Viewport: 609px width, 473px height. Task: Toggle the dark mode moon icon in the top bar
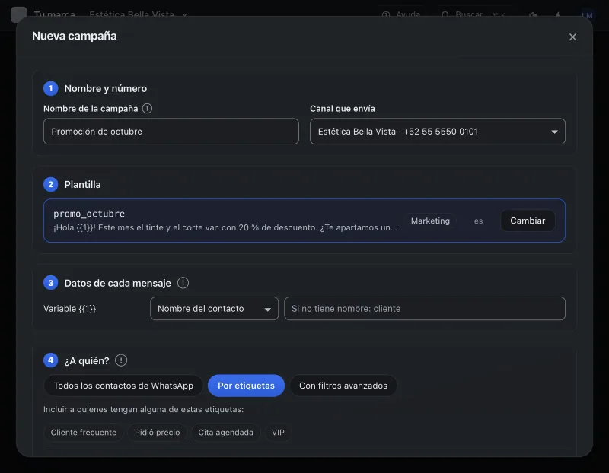point(558,14)
